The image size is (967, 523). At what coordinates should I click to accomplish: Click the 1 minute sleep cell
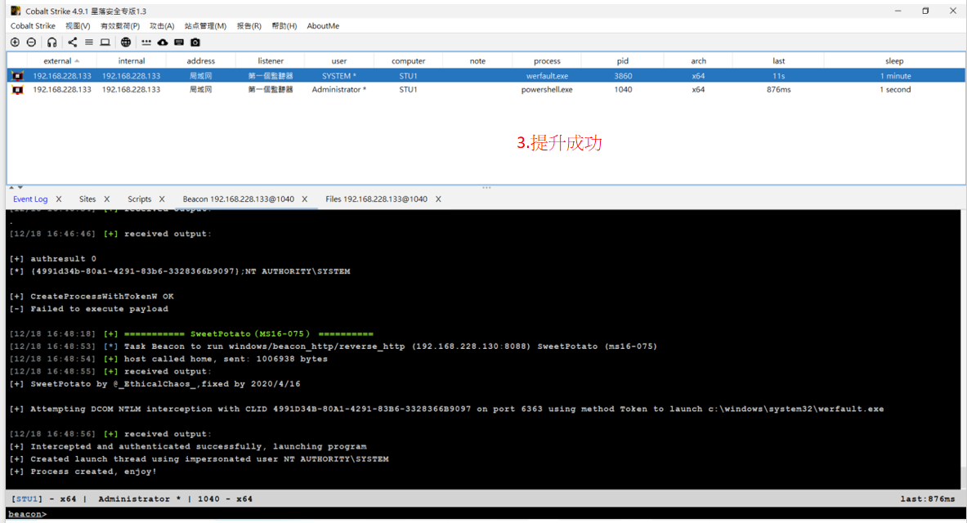pos(895,76)
